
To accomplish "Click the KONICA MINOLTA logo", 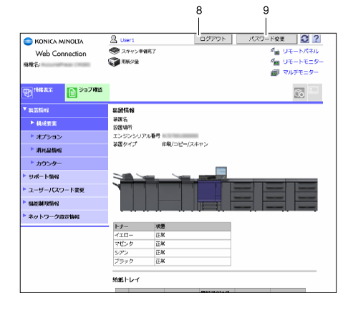I will [x=54, y=42].
